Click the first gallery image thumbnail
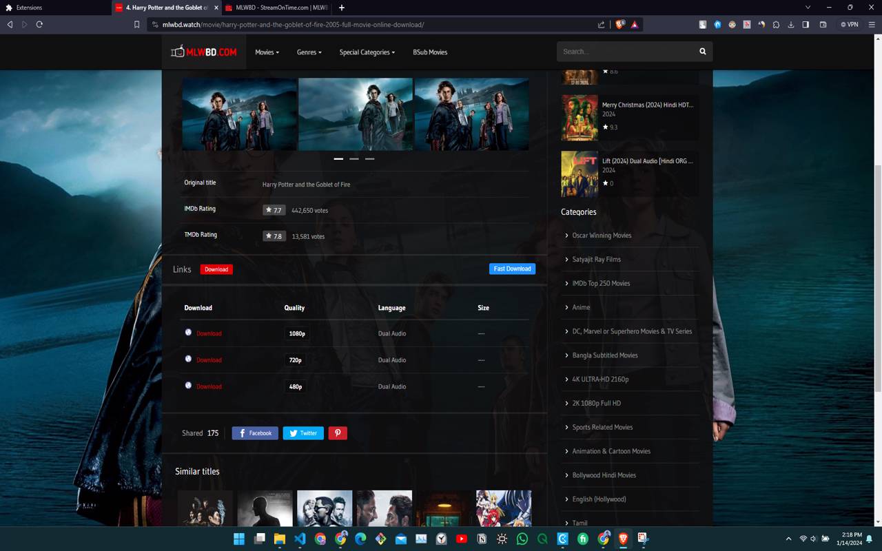Image resolution: width=882 pixels, height=551 pixels. point(239,114)
